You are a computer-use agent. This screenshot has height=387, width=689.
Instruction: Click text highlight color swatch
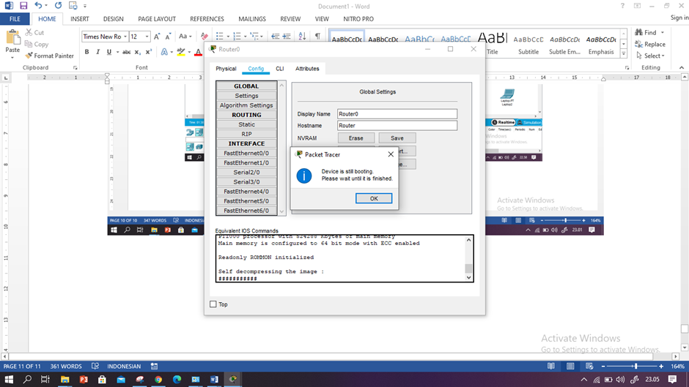click(x=180, y=52)
